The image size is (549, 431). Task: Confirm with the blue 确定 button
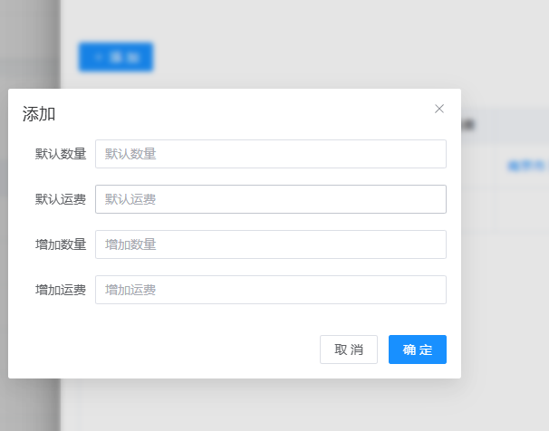coord(417,350)
